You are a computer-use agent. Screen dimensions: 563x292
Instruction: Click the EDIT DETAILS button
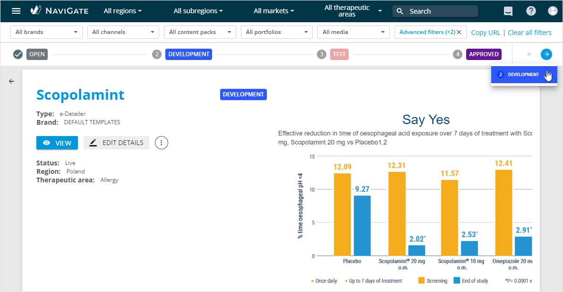coord(117,143)
